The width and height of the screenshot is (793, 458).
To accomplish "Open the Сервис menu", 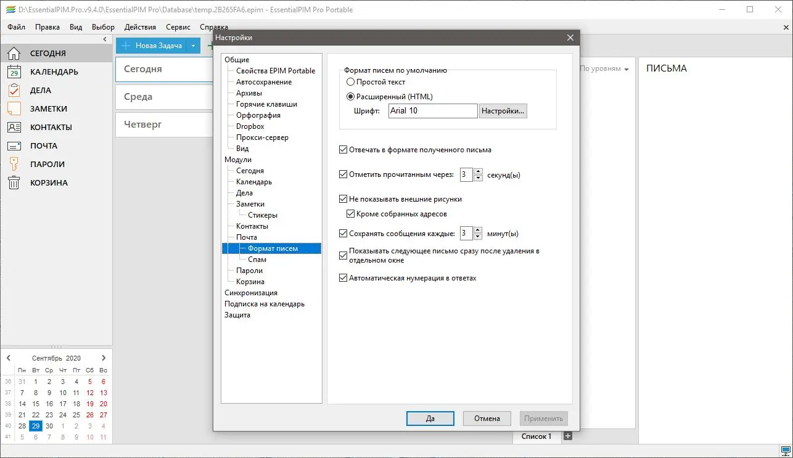I will click(x=178, y=27).
